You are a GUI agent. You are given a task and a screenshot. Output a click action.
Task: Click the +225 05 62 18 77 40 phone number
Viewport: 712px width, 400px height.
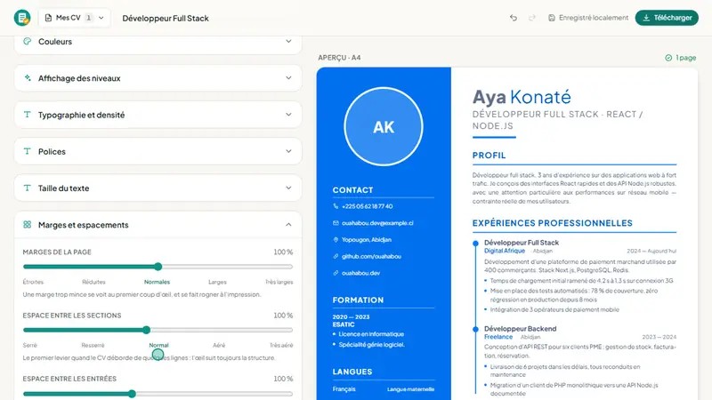click(x=368, y=206)
